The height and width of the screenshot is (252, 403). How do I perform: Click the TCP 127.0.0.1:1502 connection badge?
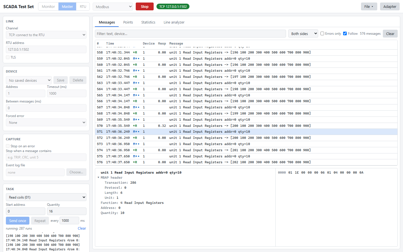click(x=173, y=6)
